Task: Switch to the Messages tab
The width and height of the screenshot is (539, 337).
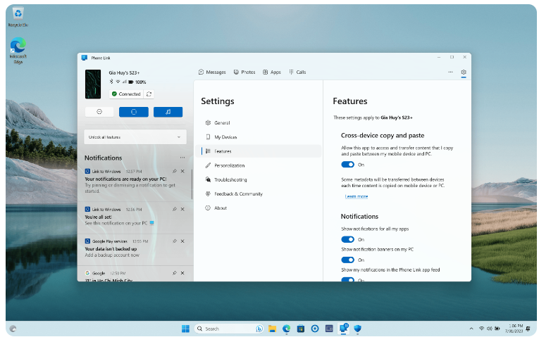Action: pyautogui.click(x=212, y=72)
